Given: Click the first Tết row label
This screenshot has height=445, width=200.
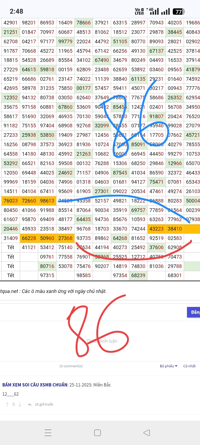Looking at the screenshot, I should [11, 247].
